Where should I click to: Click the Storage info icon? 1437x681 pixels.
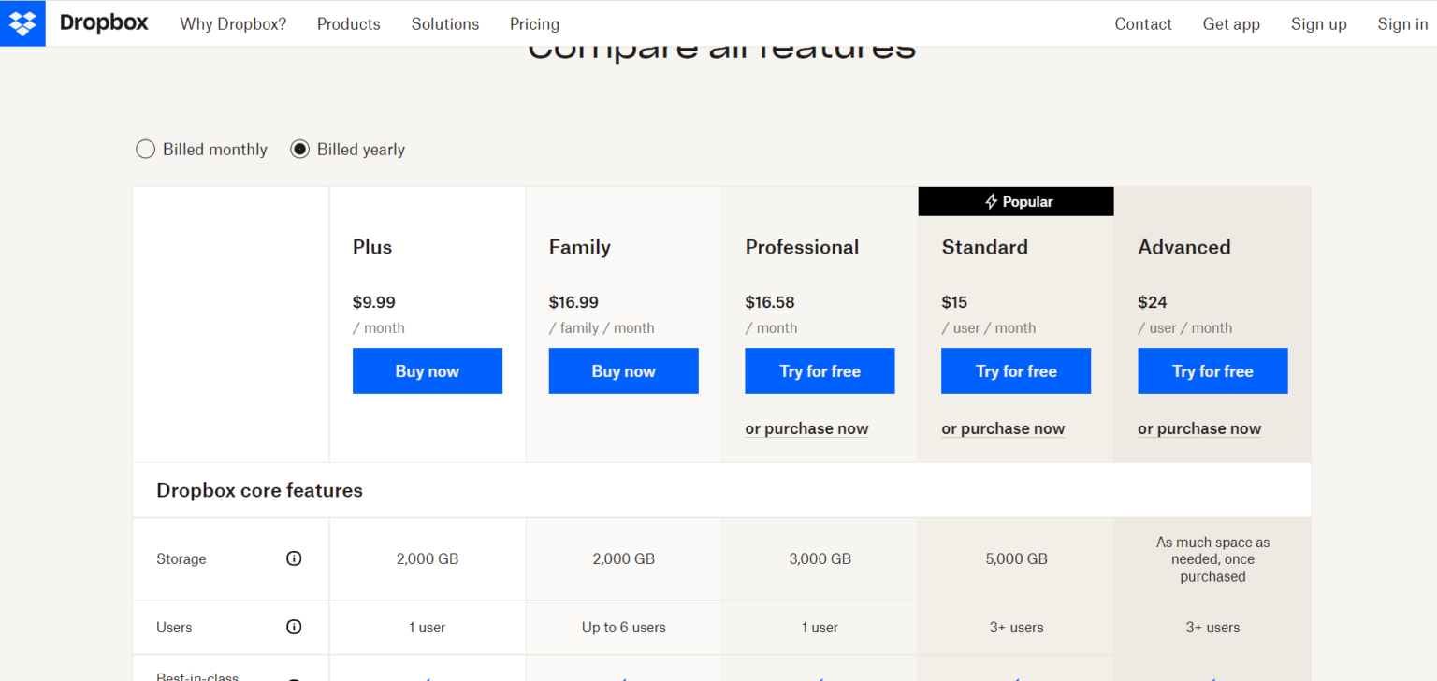pyautogui.click(x=294, y=558)
